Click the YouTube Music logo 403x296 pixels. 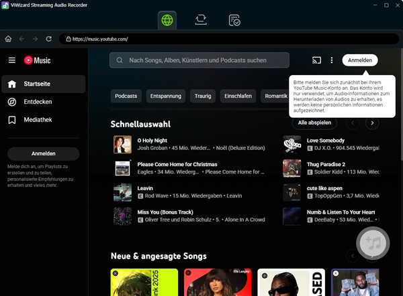(x=37, y=60)
